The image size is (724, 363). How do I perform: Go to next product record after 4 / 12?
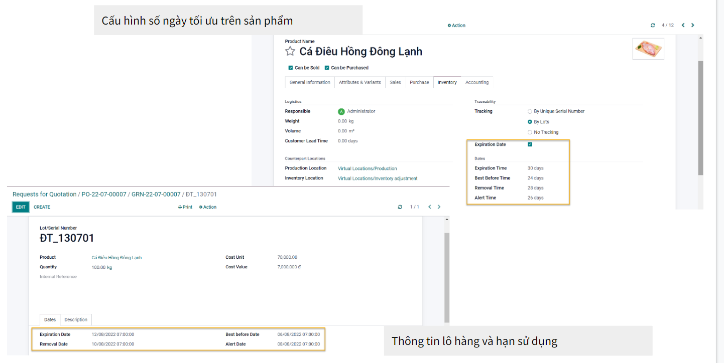(693, 25)
